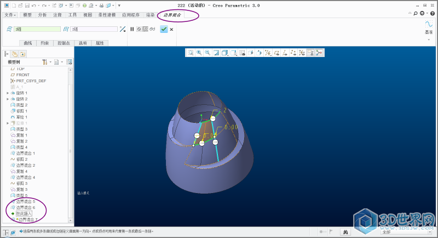This screenshot has width=438, height=238.
Task: Pause the boundary blend tool
Action: 132,29
